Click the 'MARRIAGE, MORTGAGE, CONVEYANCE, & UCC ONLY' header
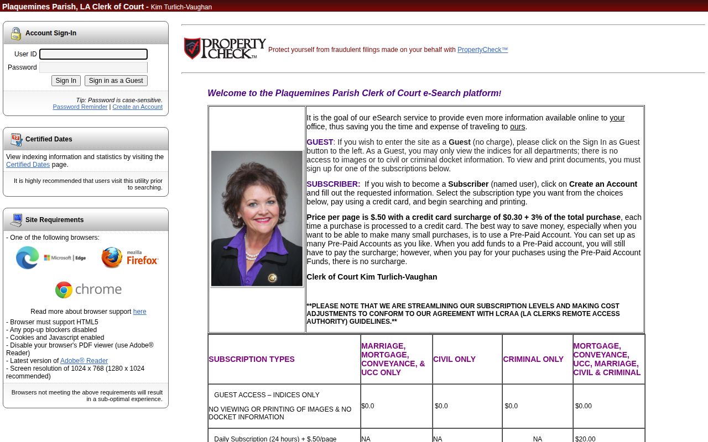 (393, 359)
